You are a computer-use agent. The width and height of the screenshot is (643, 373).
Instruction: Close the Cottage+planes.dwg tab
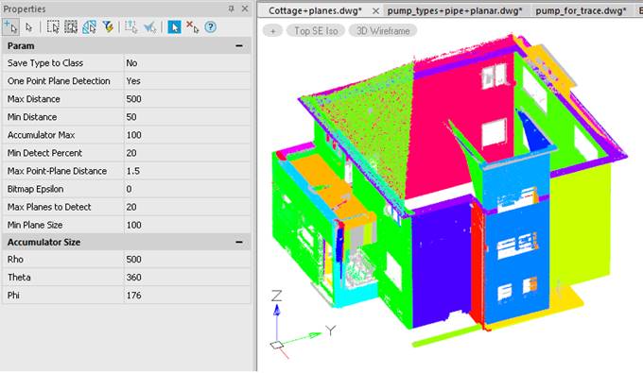pyautogui.click(x=375, y=11)
